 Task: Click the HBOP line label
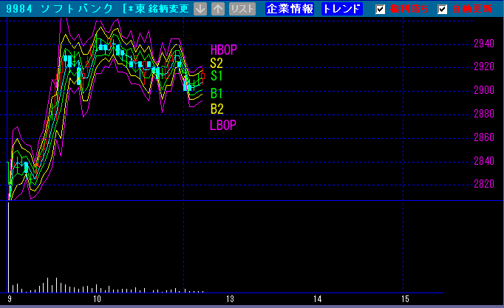tap(223, 49)
